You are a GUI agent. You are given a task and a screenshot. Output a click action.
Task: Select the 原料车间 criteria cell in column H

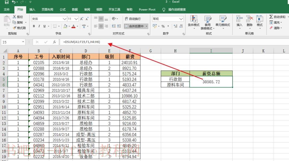point(175,85)
